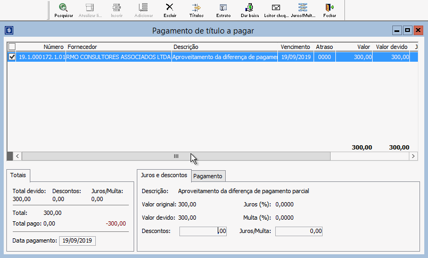The height and width of the screenshot is (258, 428).
Task: Click the Fechar toolbar icon
Action: pyautogui.click(x=330, y=10)
